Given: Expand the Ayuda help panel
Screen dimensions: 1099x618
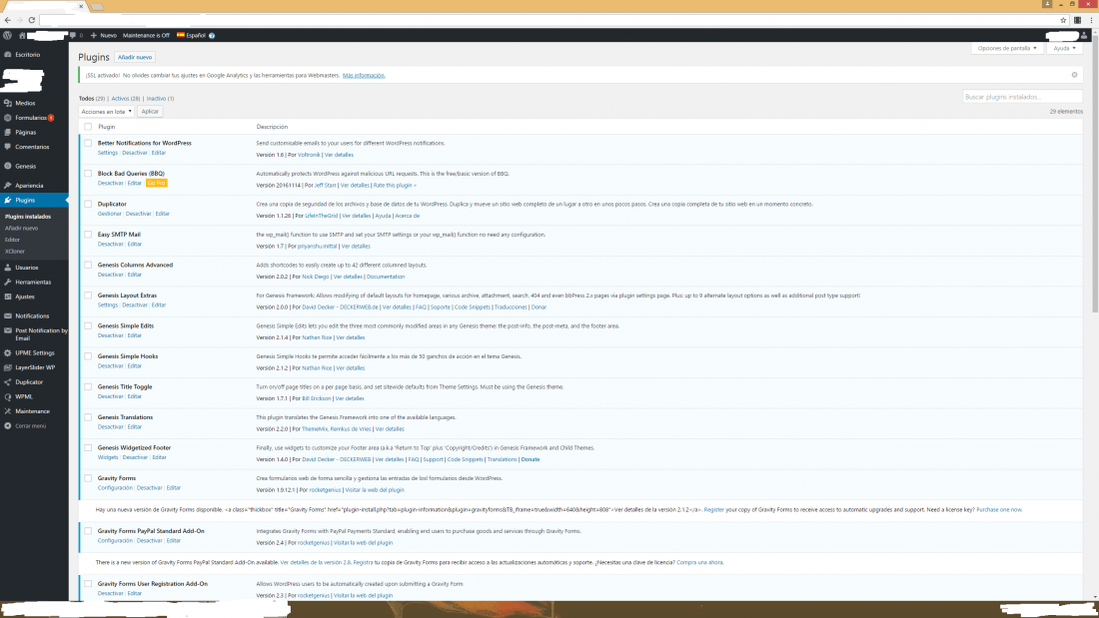Looking at the screenshot, I should coord(1064,48).
